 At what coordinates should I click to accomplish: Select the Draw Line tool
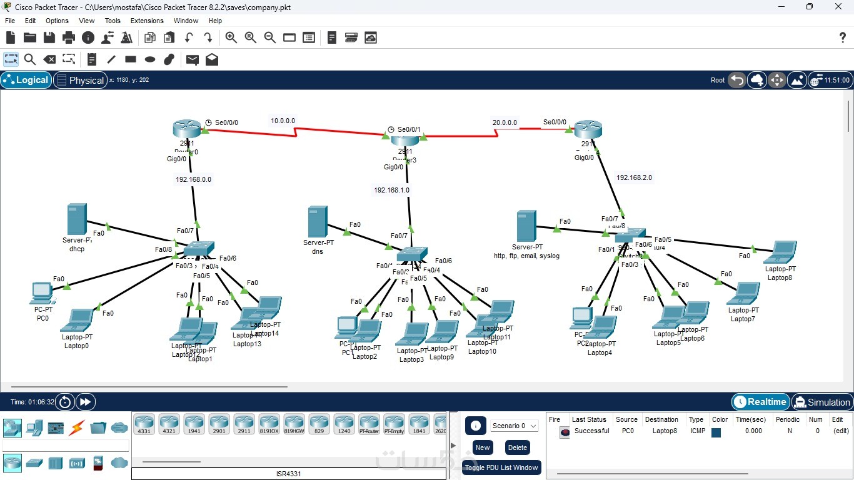pos(111,59)
